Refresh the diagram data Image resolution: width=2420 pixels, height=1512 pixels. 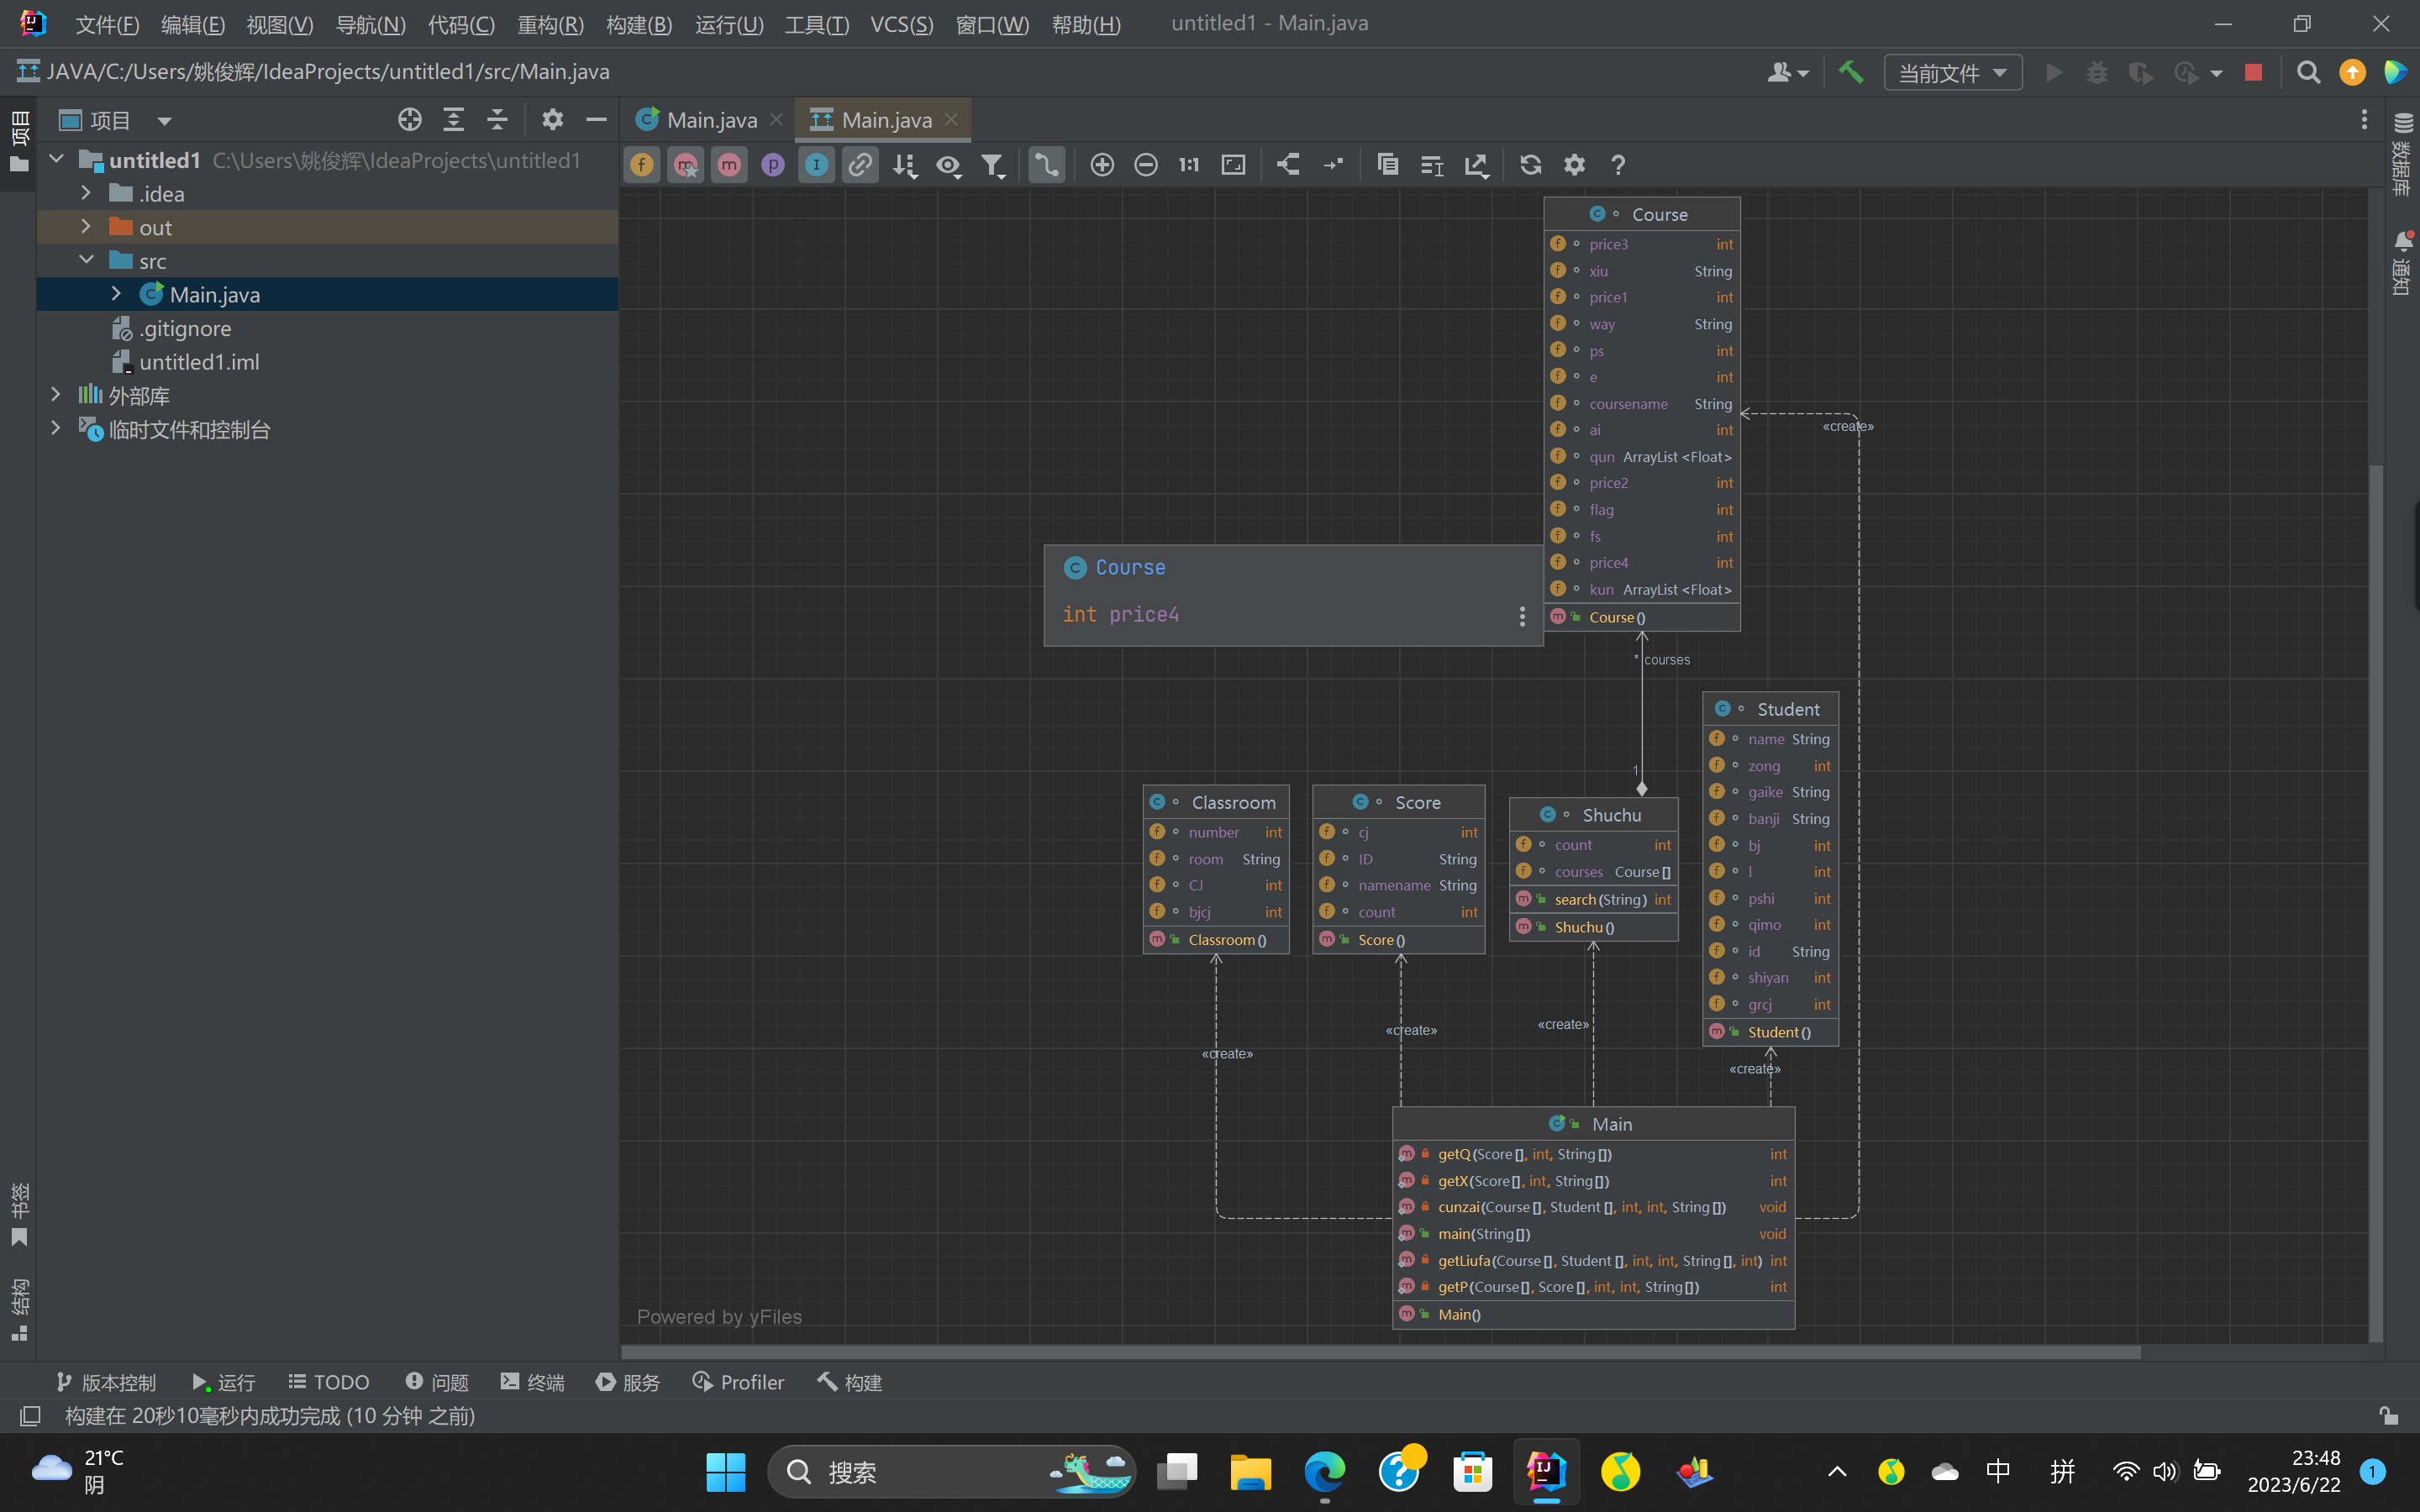pos(1530,165)
